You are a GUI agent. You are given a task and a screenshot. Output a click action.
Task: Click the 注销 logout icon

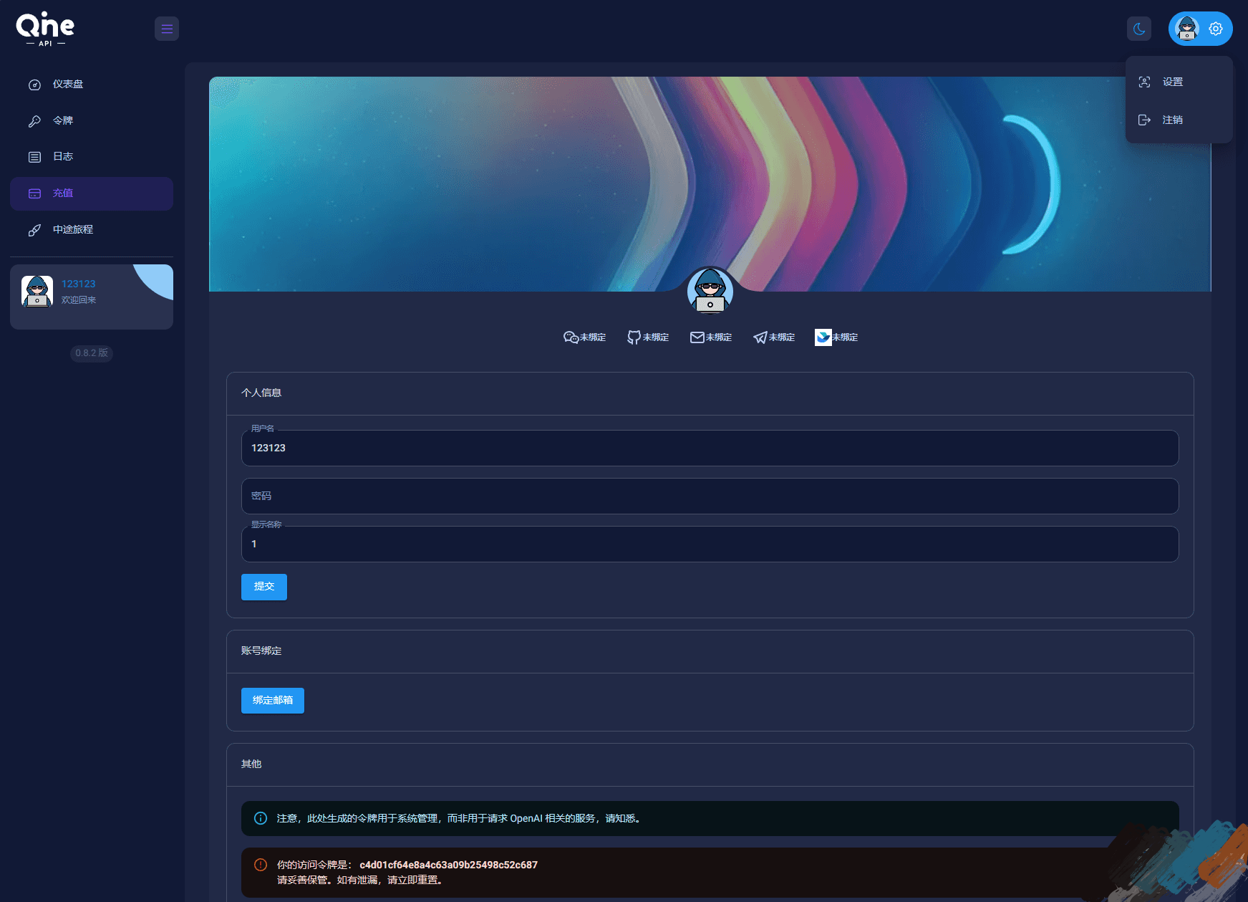coord(1144,120)
